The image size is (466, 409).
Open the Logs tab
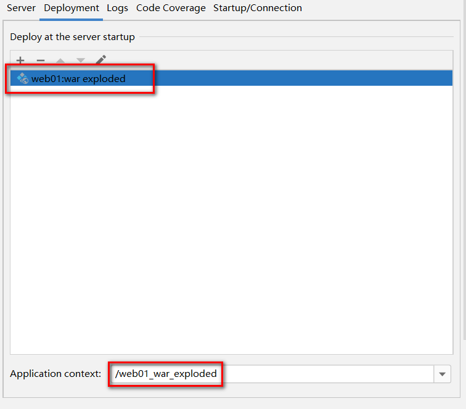117,8
